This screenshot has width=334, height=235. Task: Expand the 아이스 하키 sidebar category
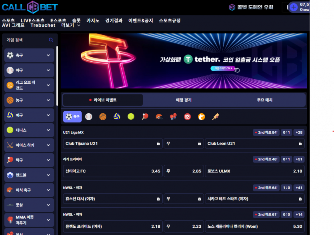coord(29,145)
